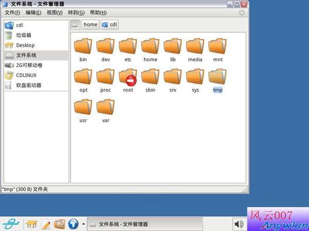Select the lib folder icon
The image size is (309, 231).
click(x=173, y=46)
